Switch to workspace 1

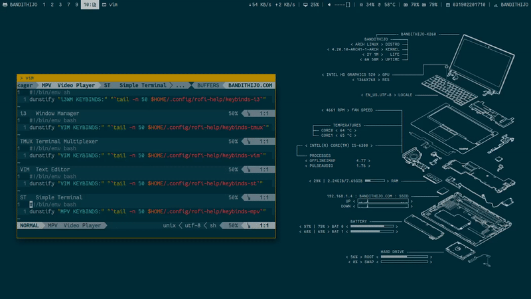tap(44, 5)
